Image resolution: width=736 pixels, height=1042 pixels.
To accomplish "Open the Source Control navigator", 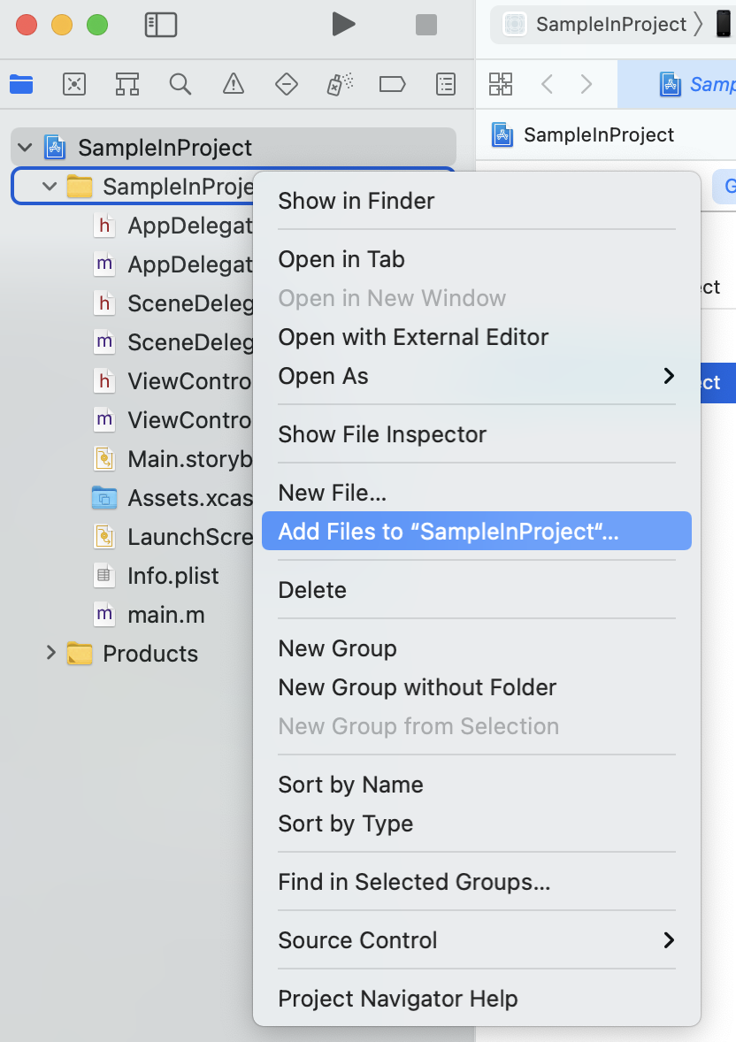I will (73, 84).
